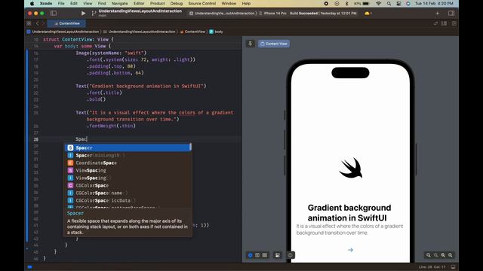Open the Editor menu
The image size is (483, 271).
point(139,3)
